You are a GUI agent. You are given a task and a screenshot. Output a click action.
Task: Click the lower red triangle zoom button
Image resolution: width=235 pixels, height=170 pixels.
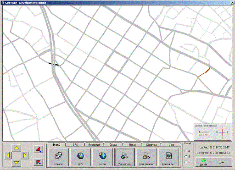coord(38,162)
